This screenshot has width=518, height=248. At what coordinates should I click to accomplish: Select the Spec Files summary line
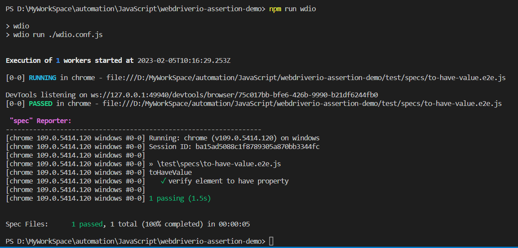coord(127,224)
